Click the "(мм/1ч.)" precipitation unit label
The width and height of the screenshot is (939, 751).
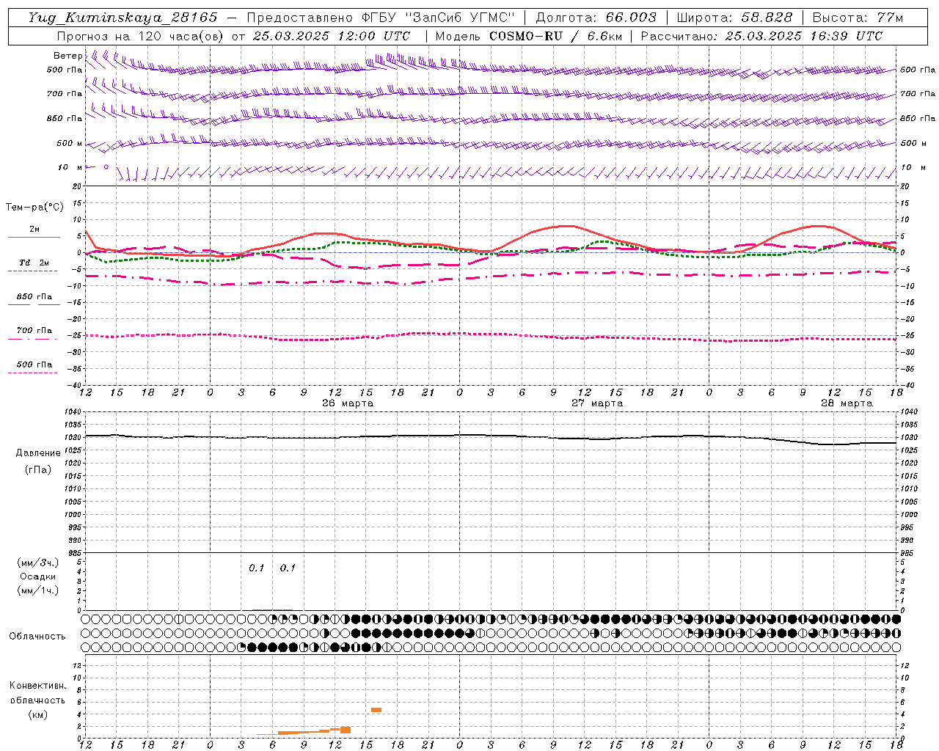pos(38,590)
